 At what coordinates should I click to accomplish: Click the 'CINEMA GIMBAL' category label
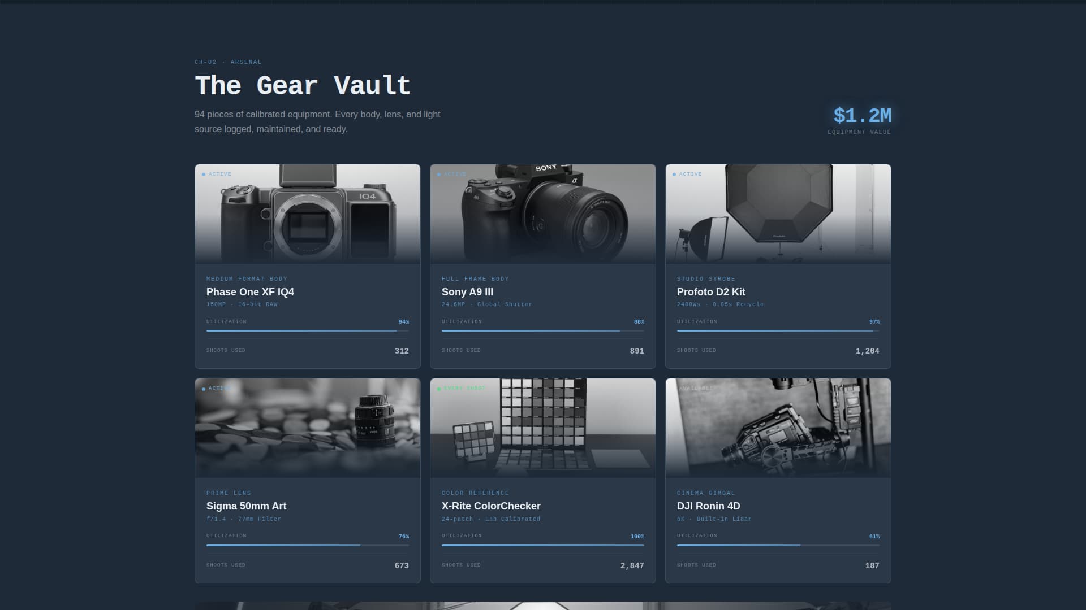(706, 493)
